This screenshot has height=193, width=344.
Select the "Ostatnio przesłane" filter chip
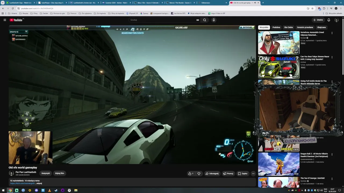[x=305, y=27]
